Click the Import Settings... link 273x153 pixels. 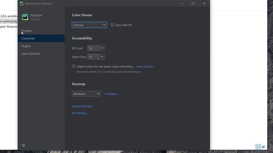point(82,106)
